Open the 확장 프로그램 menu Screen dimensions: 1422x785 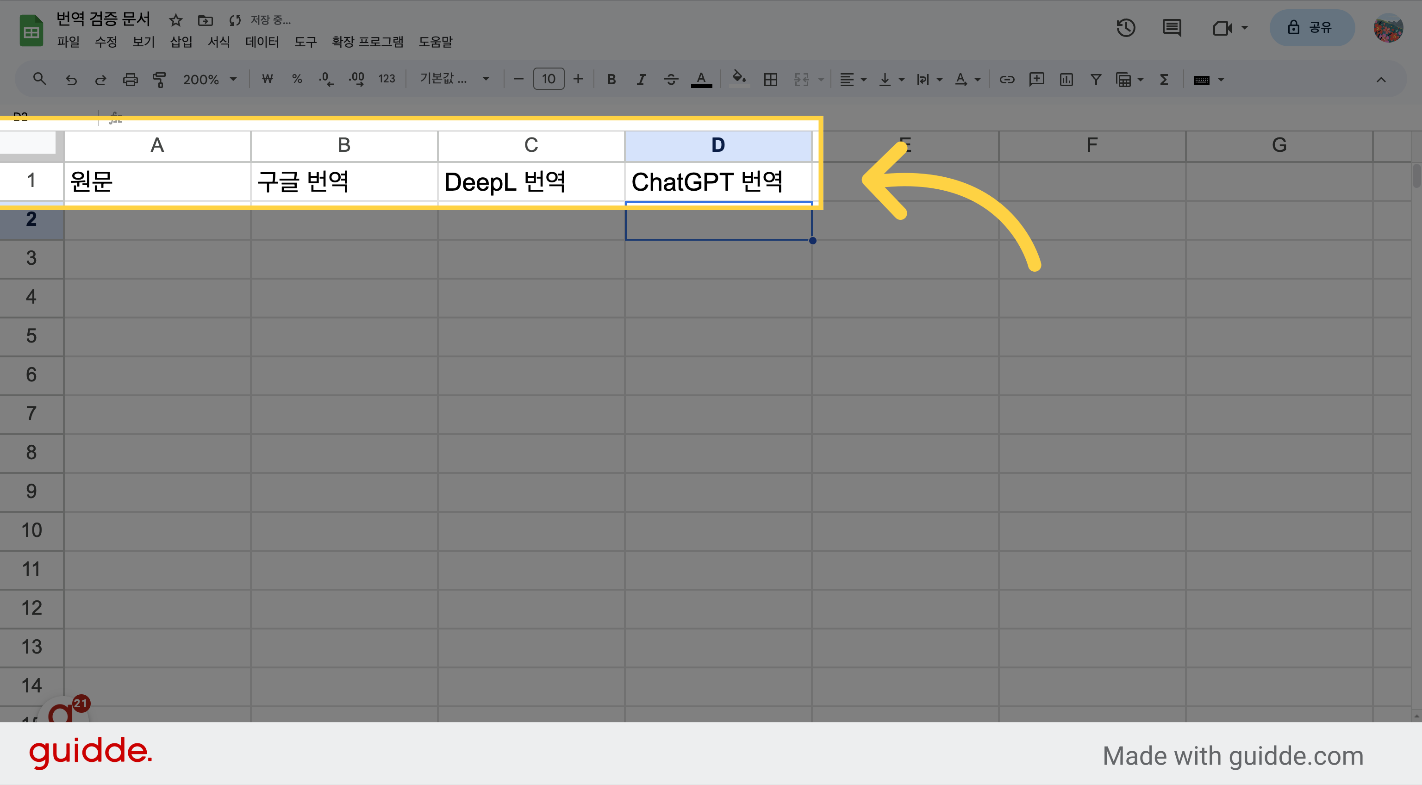(x=368, y=41)
